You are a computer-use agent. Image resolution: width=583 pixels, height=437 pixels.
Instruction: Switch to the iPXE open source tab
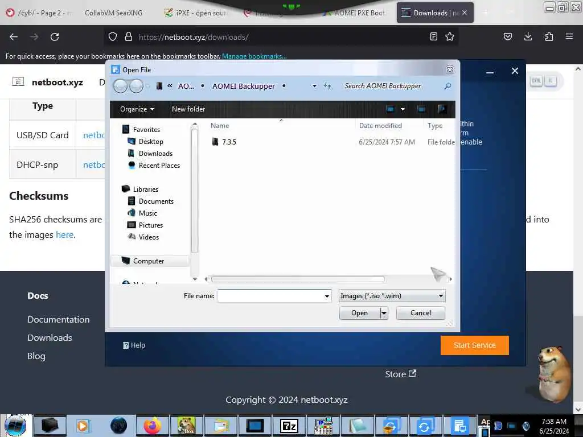click(x=197, y=13)
